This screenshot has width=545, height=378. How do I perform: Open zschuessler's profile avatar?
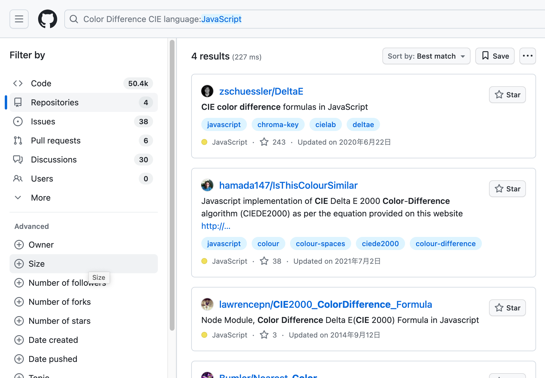207,91
